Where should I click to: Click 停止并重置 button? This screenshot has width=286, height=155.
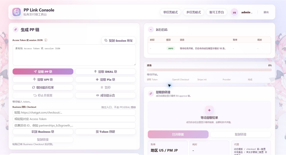click(x=43, y=95)
